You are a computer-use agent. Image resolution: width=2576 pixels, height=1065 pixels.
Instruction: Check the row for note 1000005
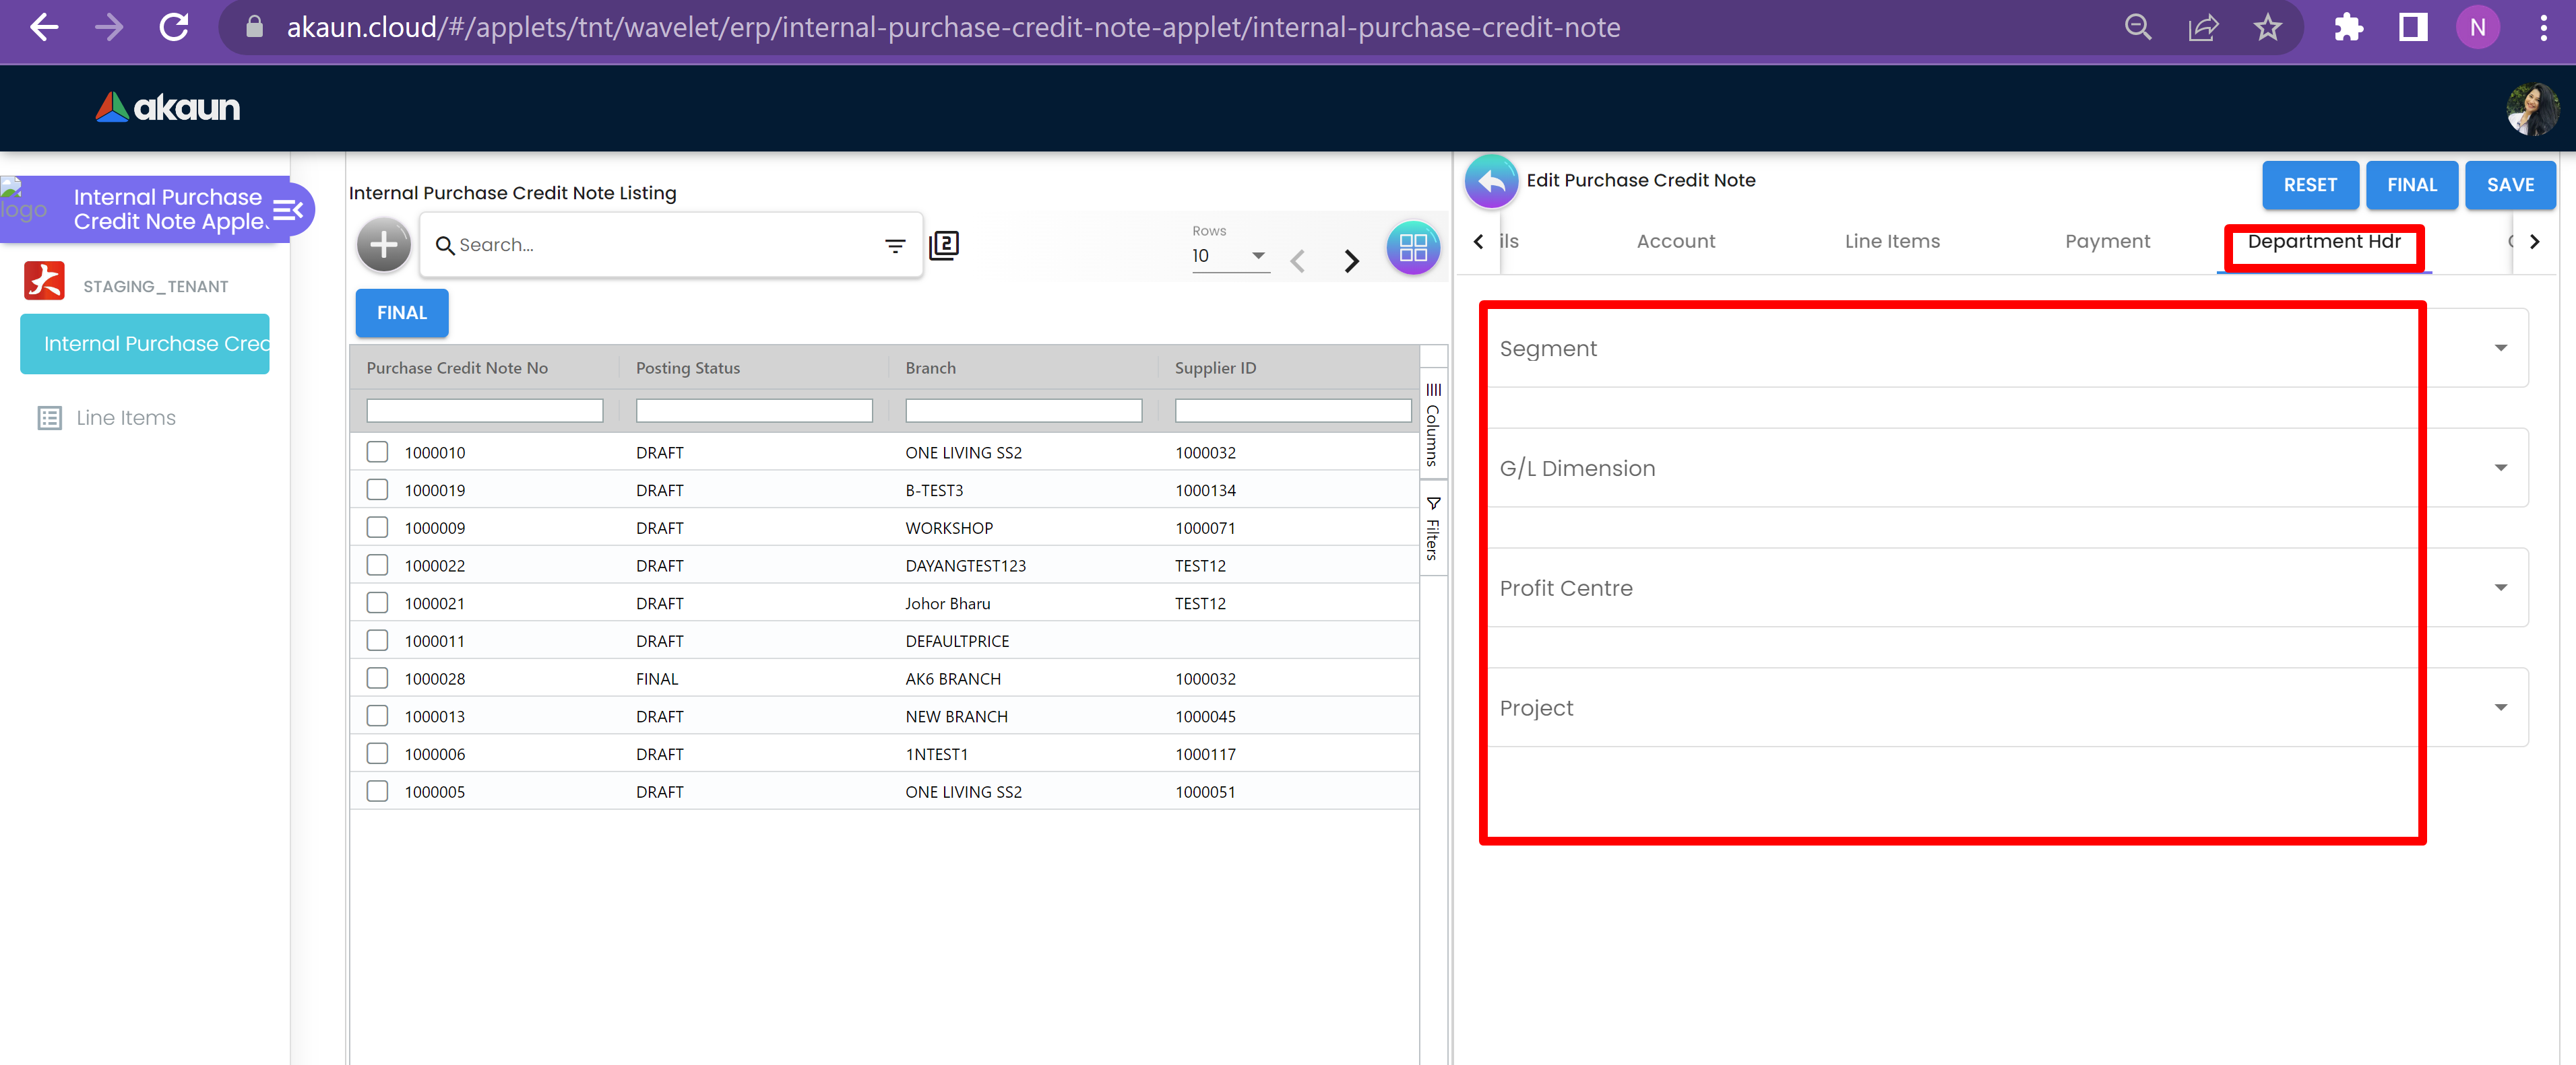click(377, 791)
